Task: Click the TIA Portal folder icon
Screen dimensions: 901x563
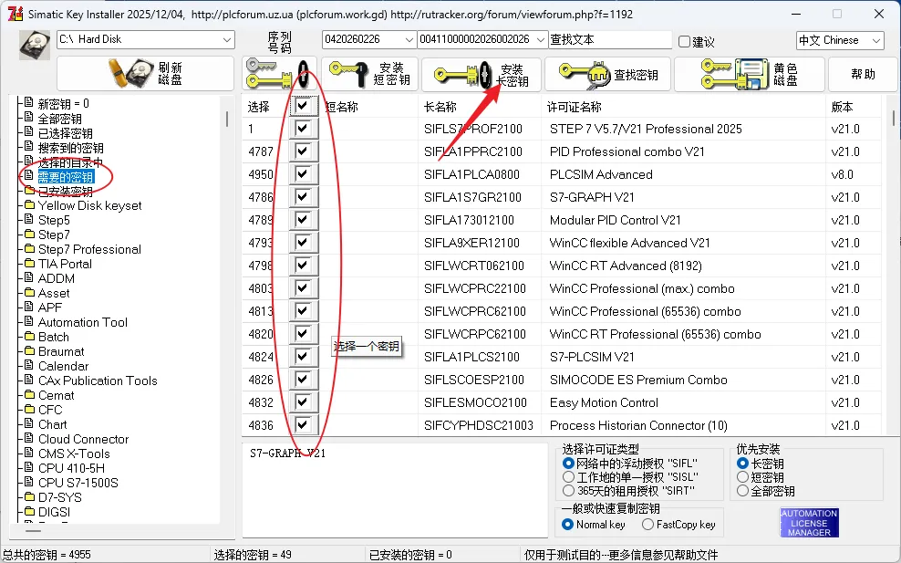Action: coord(29,263)
